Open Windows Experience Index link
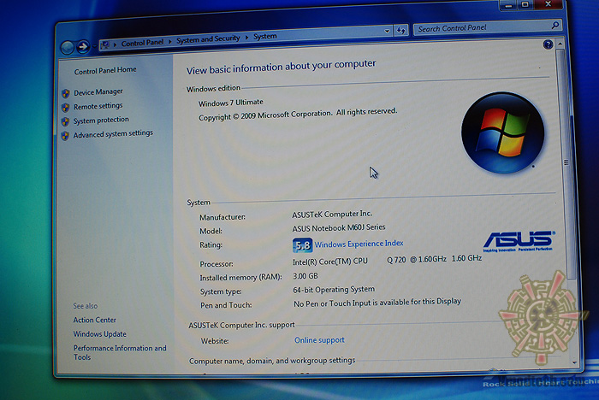The height and width of the screenshot is (400, 599). pyautogui.click(x=359, y=244)
